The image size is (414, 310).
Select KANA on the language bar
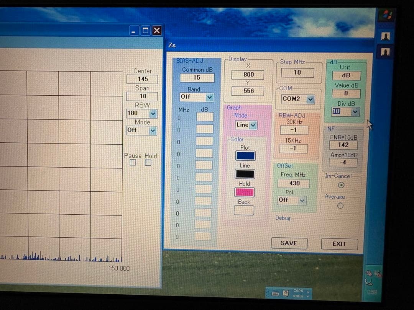[299, 296]
